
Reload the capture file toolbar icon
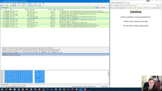pyautogui.click(x=15, y=6)
